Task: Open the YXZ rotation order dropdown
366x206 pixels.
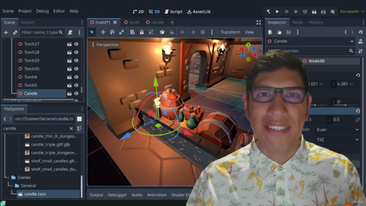Action: point(337,140)
